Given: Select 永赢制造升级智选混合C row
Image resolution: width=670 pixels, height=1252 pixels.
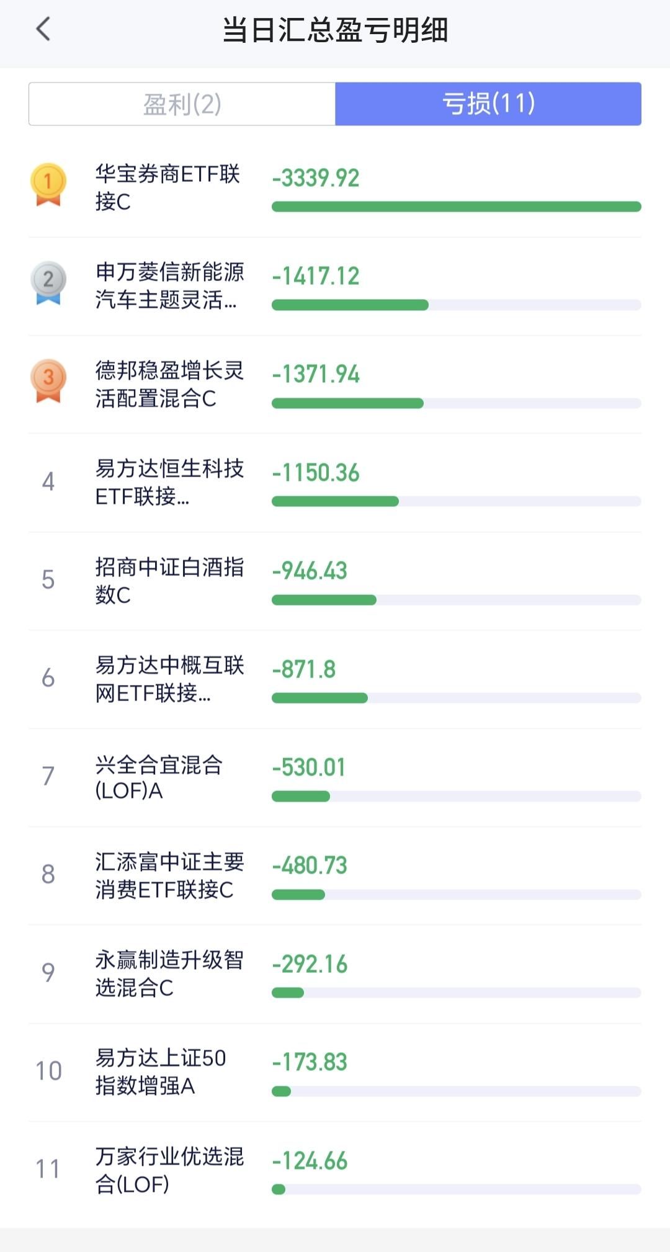Looking at the screenshot, I should point(335,974).
